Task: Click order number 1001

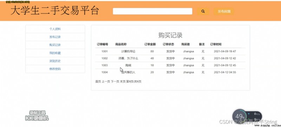Action: tap(104, 51)
